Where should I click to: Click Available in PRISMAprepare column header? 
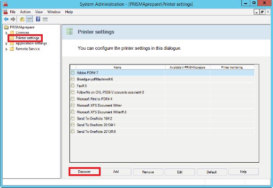coord(187,67)
